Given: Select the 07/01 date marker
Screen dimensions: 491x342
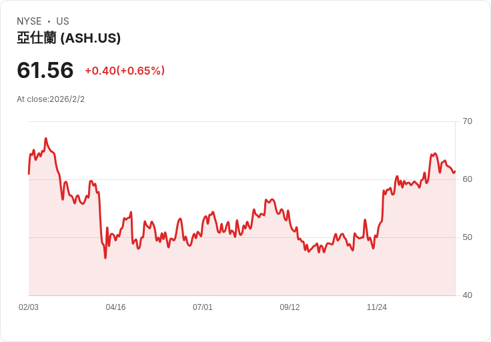Looking at the screenshot, I should coord(203,307).
